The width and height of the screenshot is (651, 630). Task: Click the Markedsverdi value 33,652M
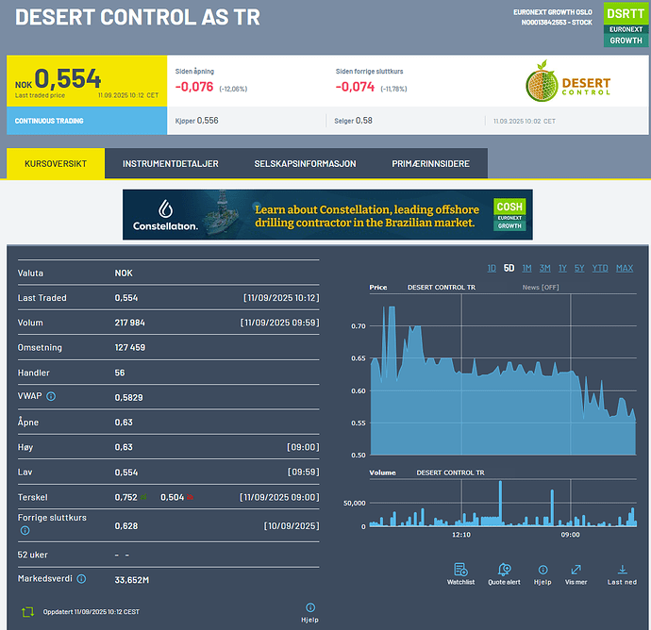click(x=131, y=580)
